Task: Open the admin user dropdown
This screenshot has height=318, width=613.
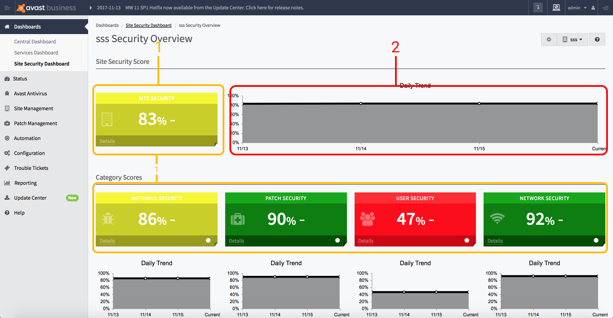Action: pos(577,8)
